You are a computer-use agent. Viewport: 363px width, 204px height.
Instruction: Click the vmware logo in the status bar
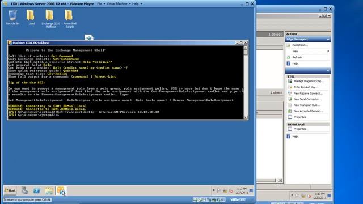[238, 199]
